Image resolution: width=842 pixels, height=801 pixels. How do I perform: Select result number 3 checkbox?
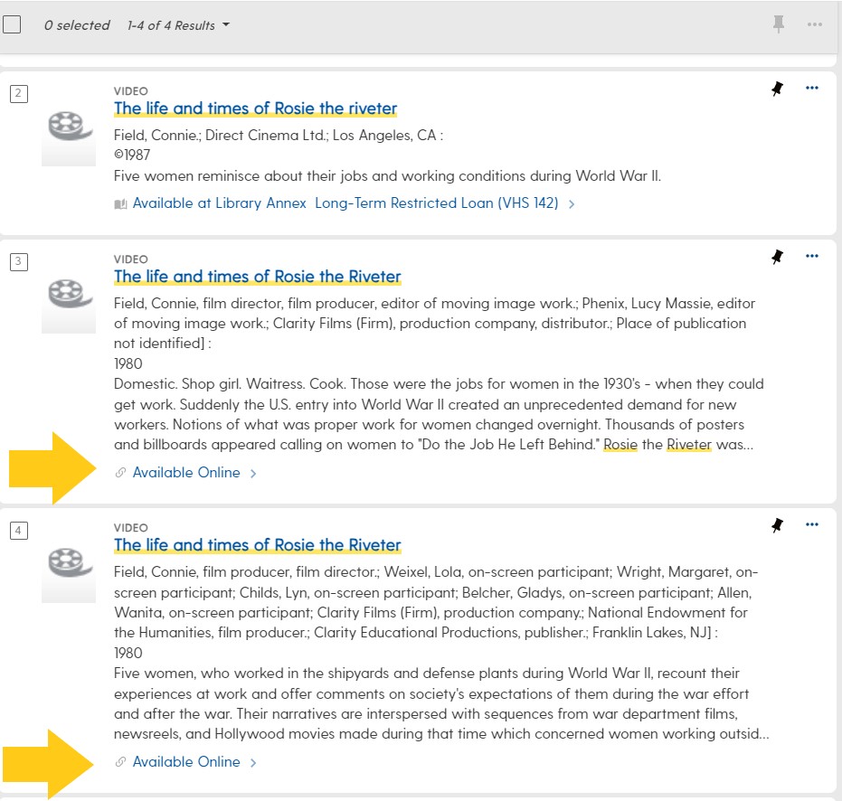pyautogui.click(x=19, y=262)
